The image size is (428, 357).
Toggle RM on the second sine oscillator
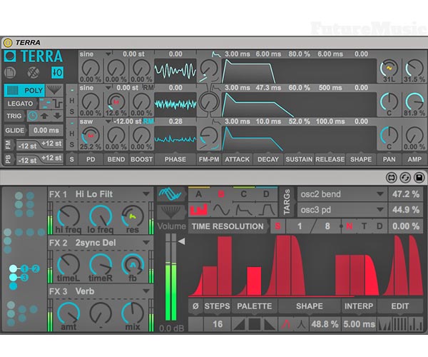point(148,88)
